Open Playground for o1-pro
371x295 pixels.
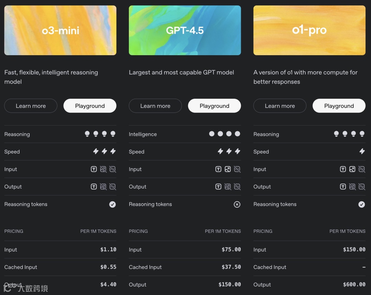pos(339,106)
